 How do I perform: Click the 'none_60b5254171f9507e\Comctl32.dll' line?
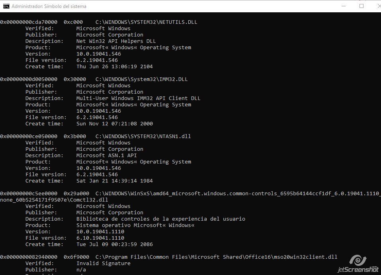54,200
